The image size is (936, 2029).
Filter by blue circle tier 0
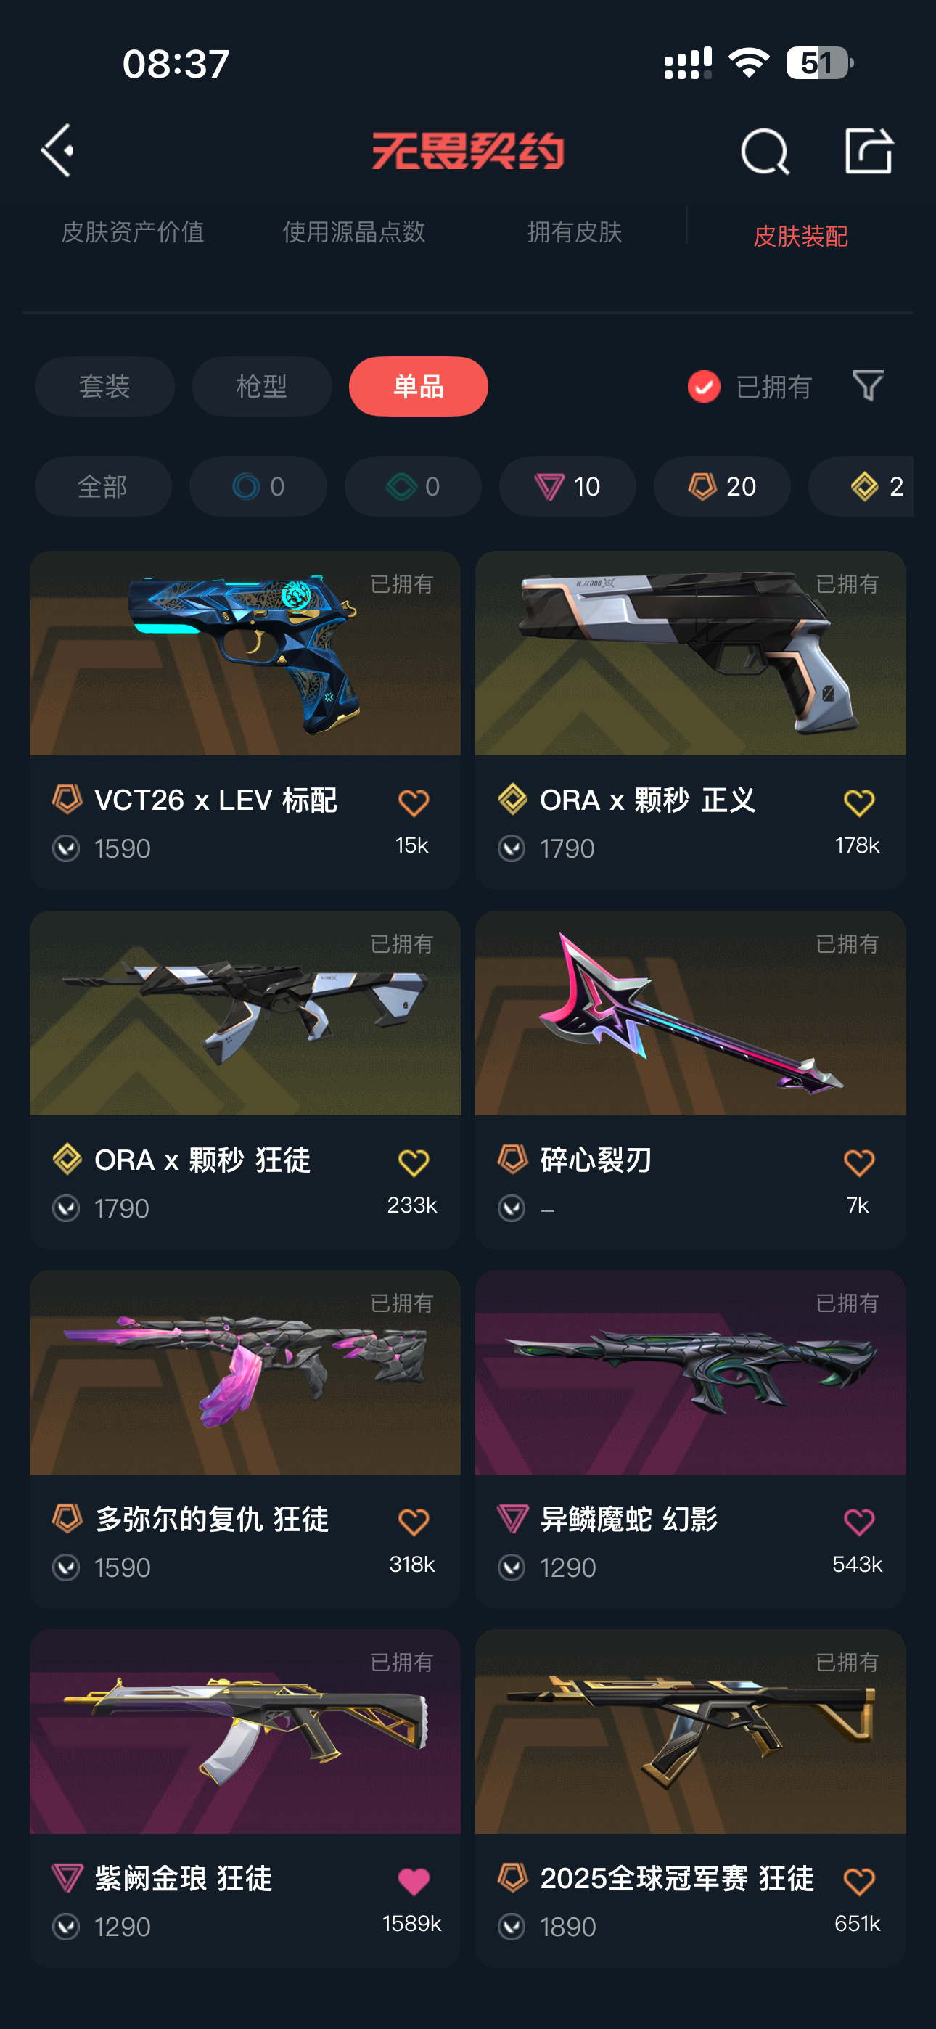tap(258, 487)
